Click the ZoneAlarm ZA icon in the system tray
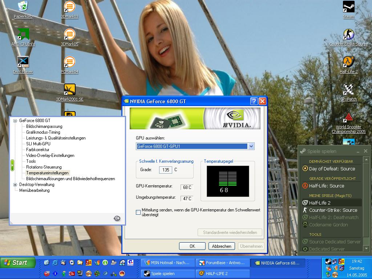Image resolution: width=372 pixels, height=279 pixels. tap(341, 262)
